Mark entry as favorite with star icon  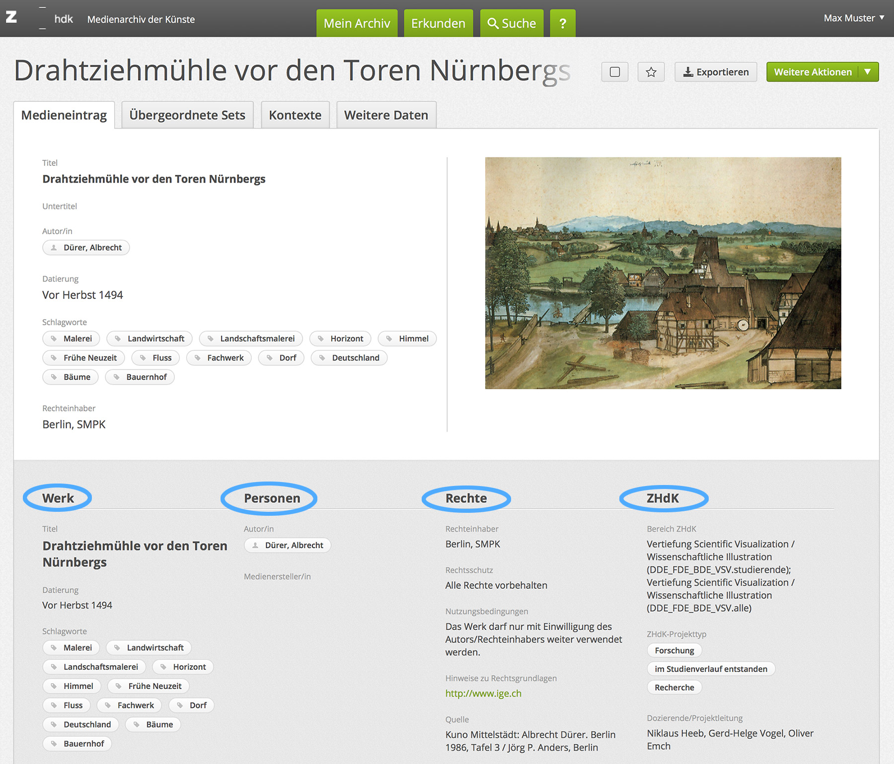click(x=651, y=72)
